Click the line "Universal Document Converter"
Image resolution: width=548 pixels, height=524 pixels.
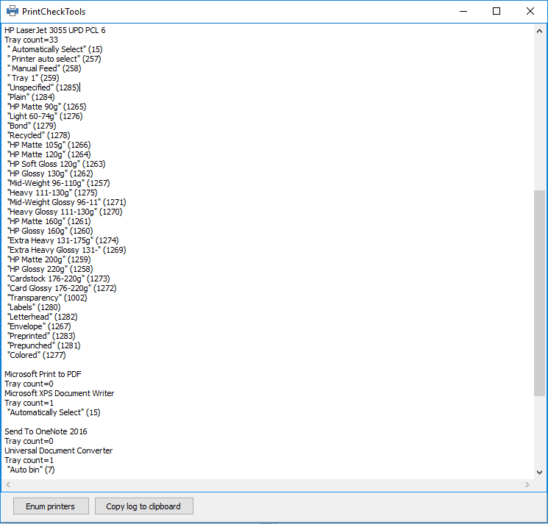(x=59, y=451)
